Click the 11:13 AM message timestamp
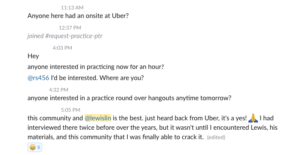Viewport: 288px width, 155px height. tap(72, 8)
